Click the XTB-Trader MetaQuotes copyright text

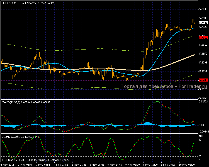[x=35, y=160]
